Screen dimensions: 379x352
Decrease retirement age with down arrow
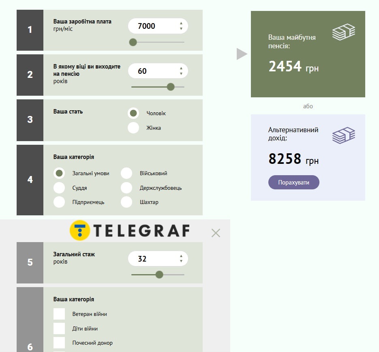click(x=181, y=74)
